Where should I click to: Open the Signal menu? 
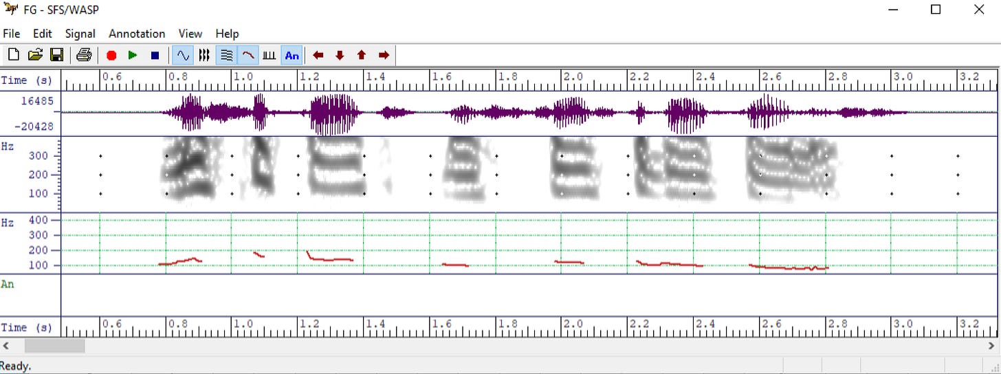pos(80,34)
